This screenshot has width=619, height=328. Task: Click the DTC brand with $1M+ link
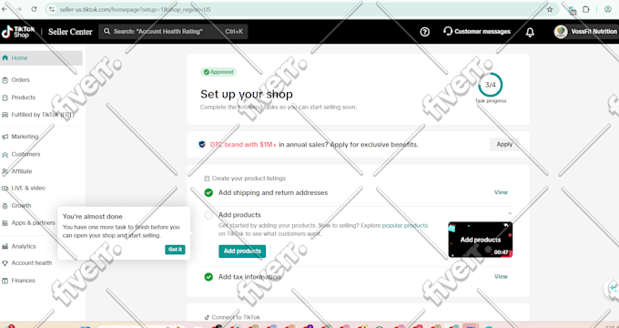[243, 145]
